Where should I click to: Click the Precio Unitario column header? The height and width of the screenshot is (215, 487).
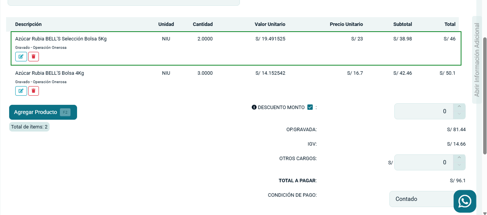[x=346, y=24]
